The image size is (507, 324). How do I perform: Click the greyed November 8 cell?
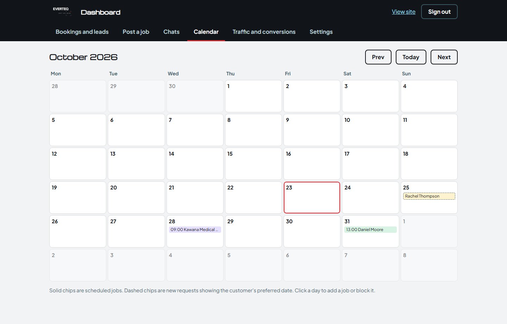[429, 265]
